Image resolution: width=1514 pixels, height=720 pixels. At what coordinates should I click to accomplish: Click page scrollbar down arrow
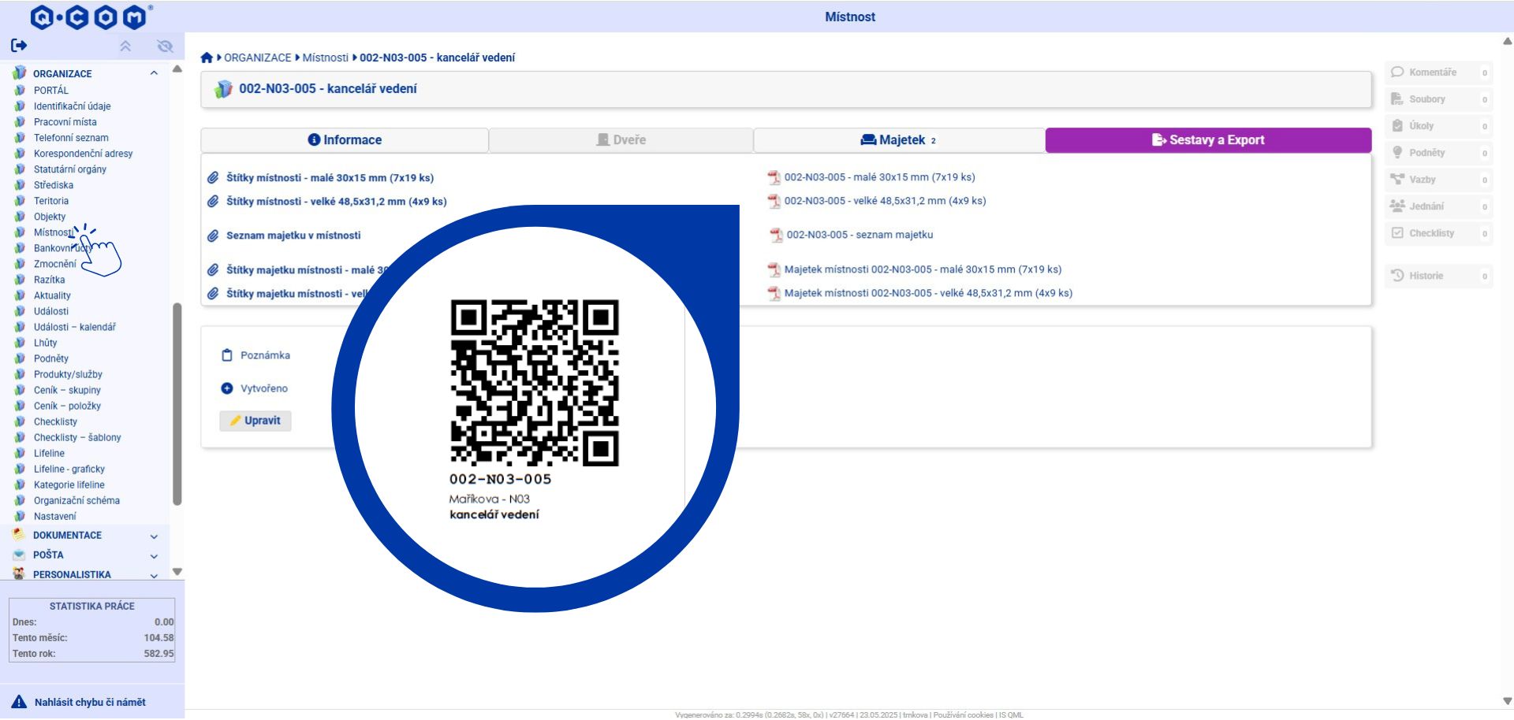(1508, 701)
